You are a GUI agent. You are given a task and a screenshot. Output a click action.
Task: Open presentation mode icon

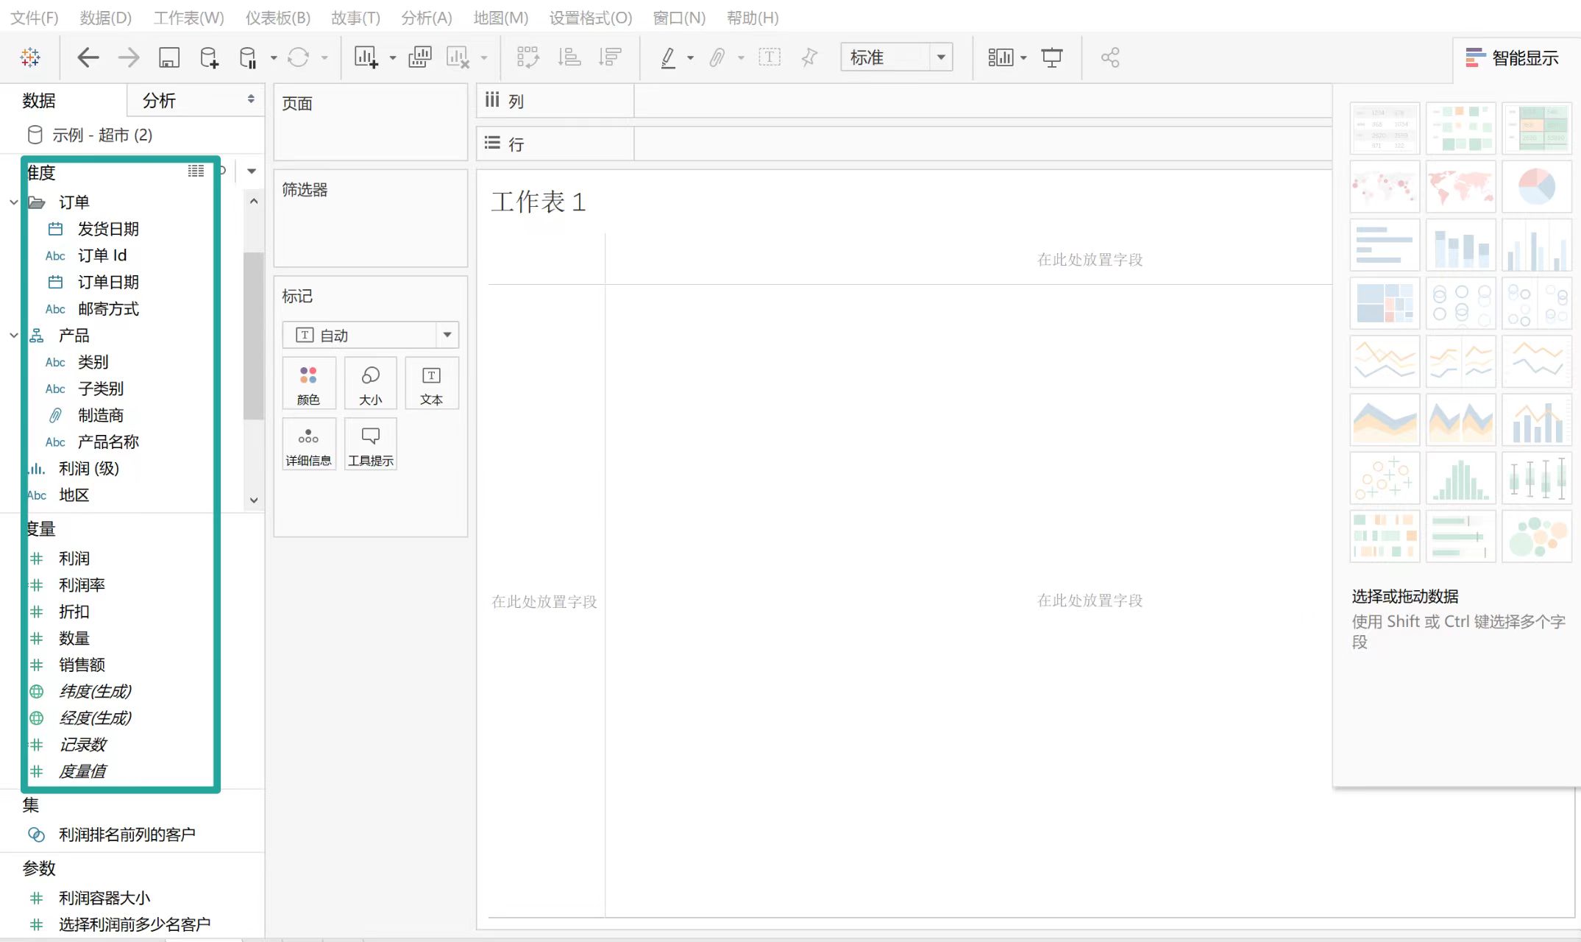coord(1051,57)
